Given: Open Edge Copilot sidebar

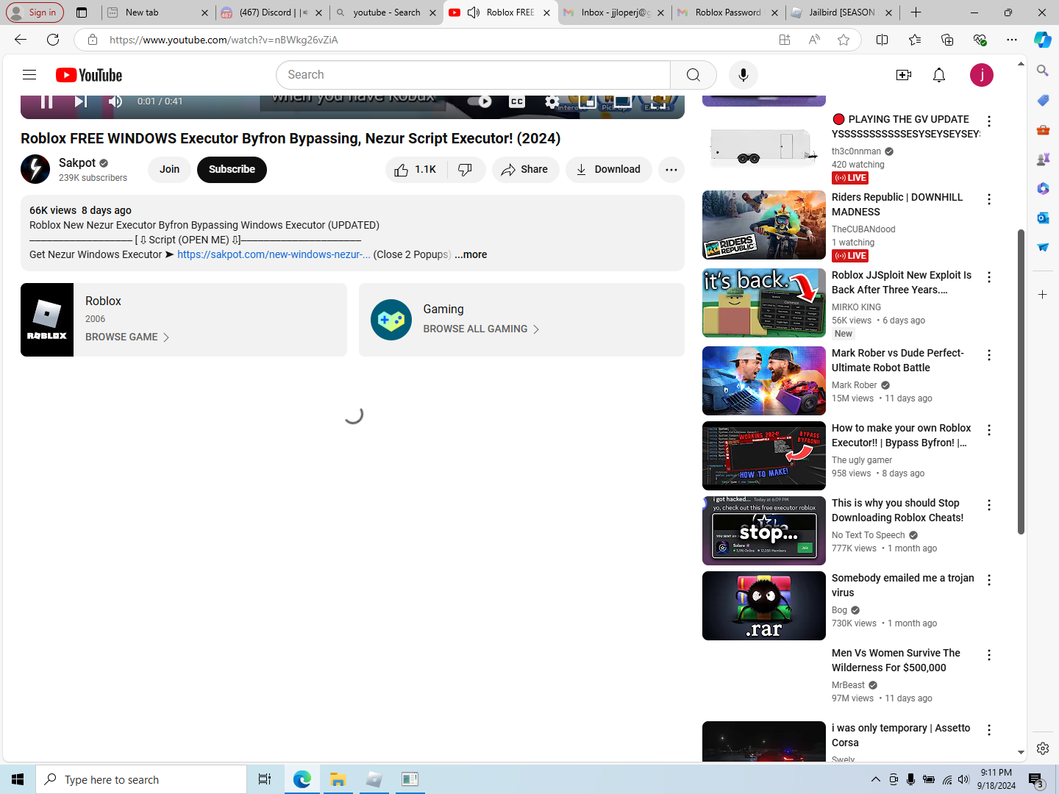Looking at the screenshot, I should pyautogui.click(x=1043, y=40).
